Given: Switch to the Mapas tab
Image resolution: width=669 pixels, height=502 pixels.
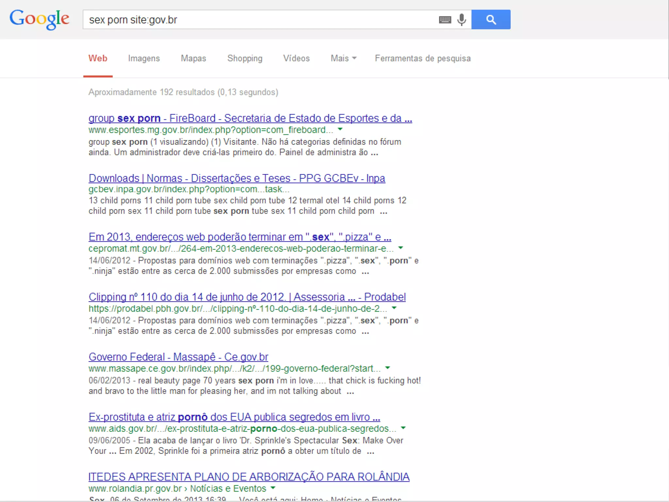Looking at the screenshot, I should click(x=193, y=59).
